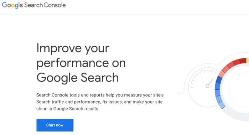Viewport: 249px width, 135px height.
Task: Click the yellow segment at the arc's end
Action: pyautogui.click(x=248, y=61)
